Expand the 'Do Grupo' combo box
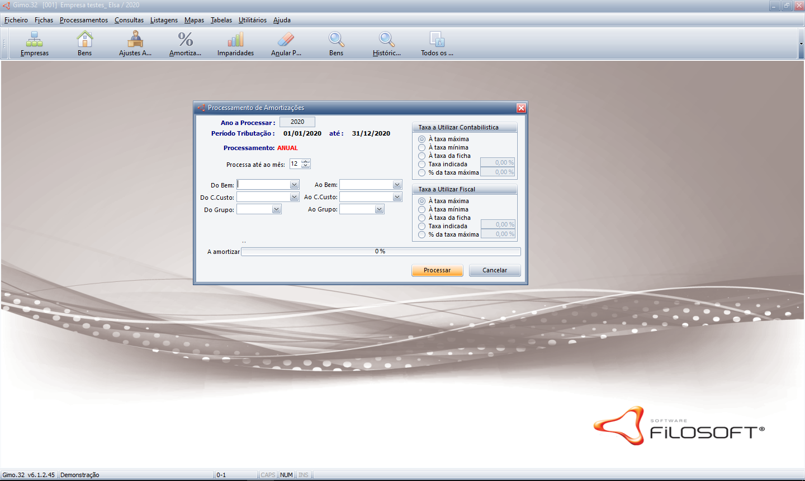Screen dimensions: 805x481 (x=276, y=209)
